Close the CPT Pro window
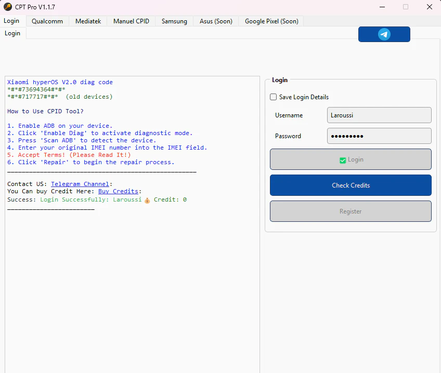The width and height of the screenshot is (441, 373). [x=430, y=7]
